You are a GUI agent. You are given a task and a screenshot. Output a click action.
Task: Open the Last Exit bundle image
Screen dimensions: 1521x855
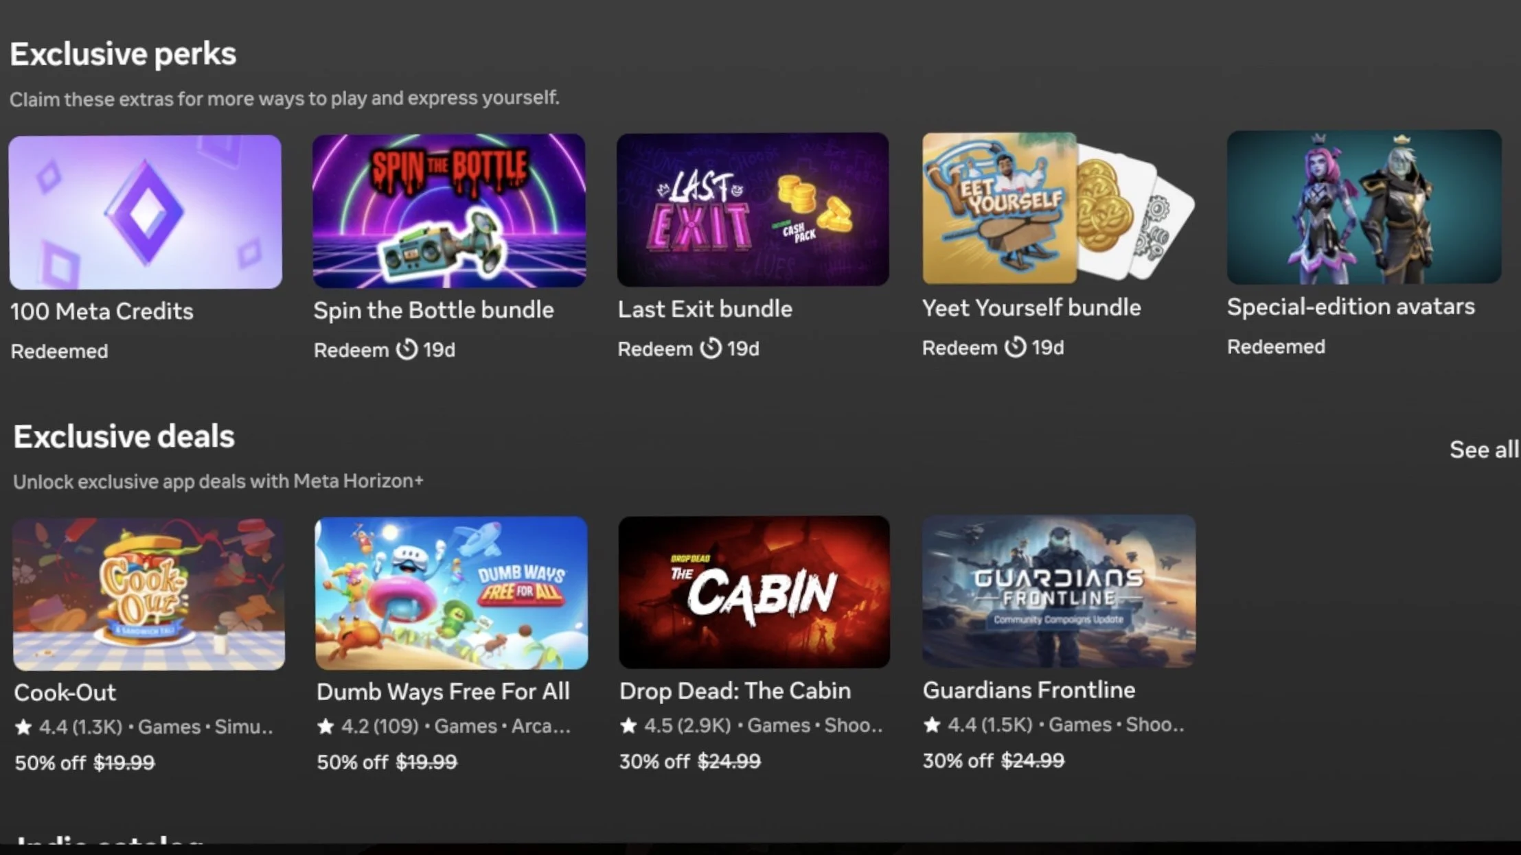[753, 209]
